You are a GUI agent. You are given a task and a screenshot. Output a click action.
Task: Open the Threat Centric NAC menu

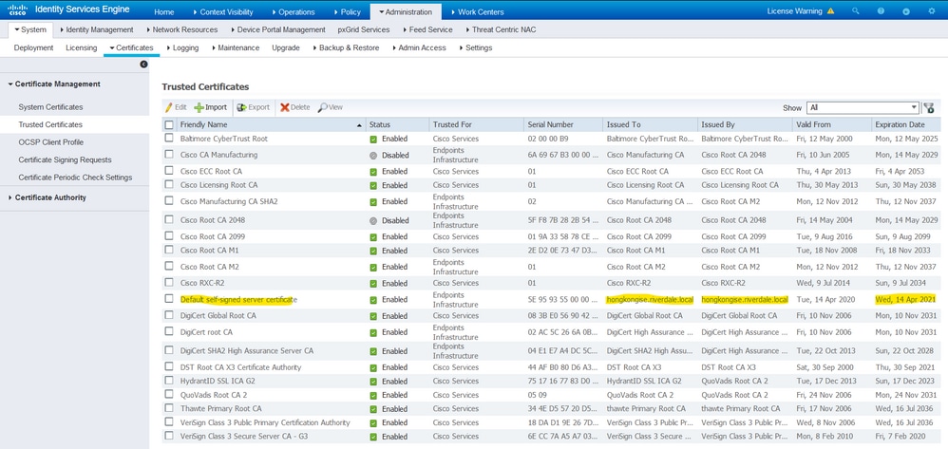click(501, 29)
